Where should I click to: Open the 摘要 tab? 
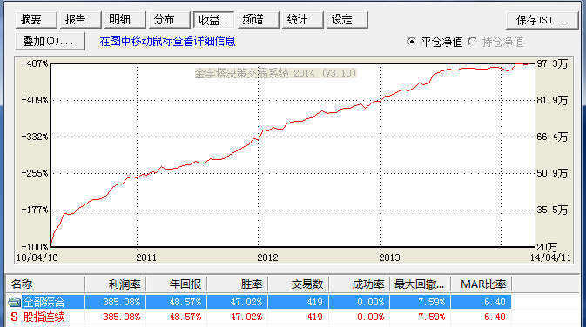click(37, 20)
